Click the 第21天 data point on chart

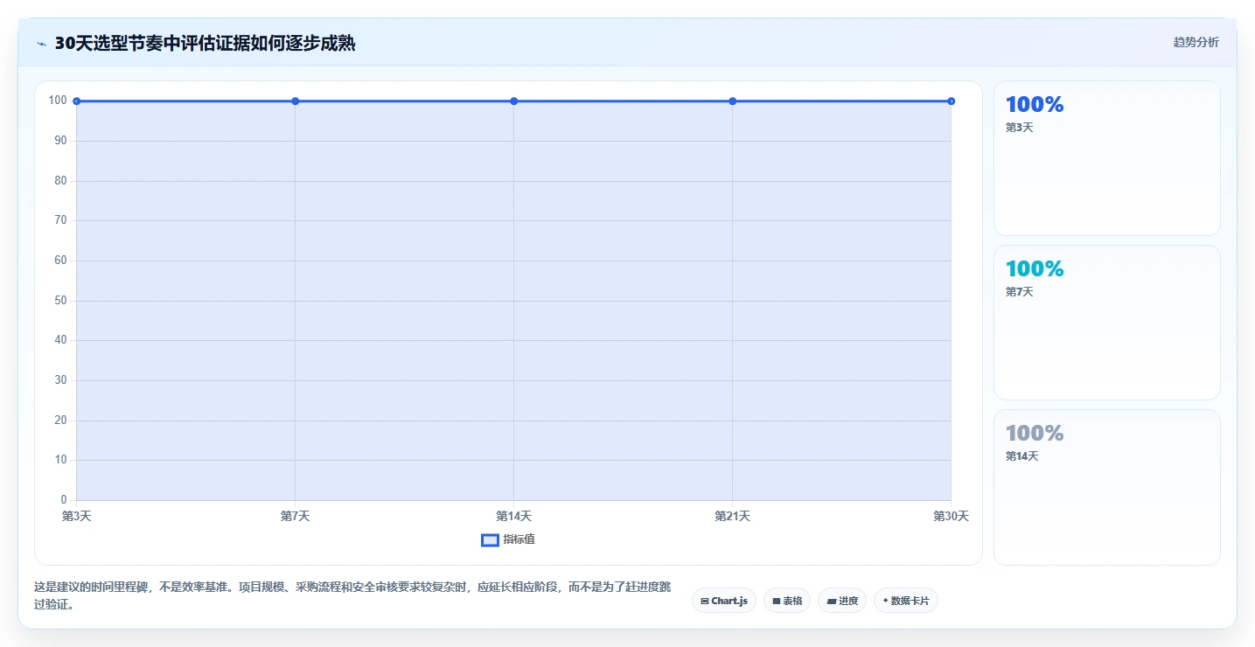click(733, 101)
